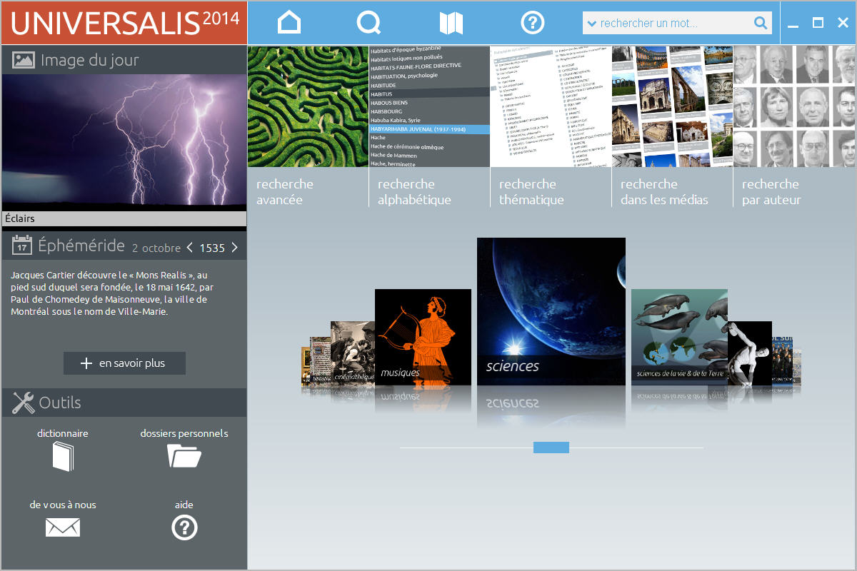This screenshot has width=857, height=571.
Task: Click the media photos thumbnail
Action: pyautogui.click(x=672, y=106)
